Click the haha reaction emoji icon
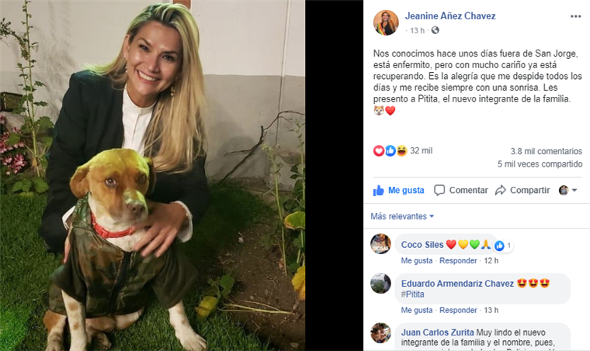 pos(401,151)
